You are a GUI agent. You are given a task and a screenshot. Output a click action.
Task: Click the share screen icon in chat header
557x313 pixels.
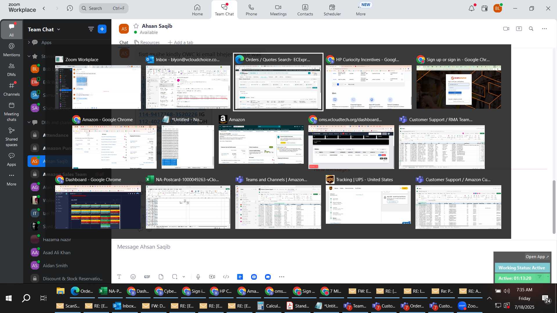pyautogui.click(x=519, y=29)
